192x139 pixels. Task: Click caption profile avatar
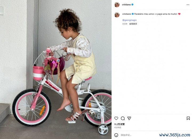(117, 15)
